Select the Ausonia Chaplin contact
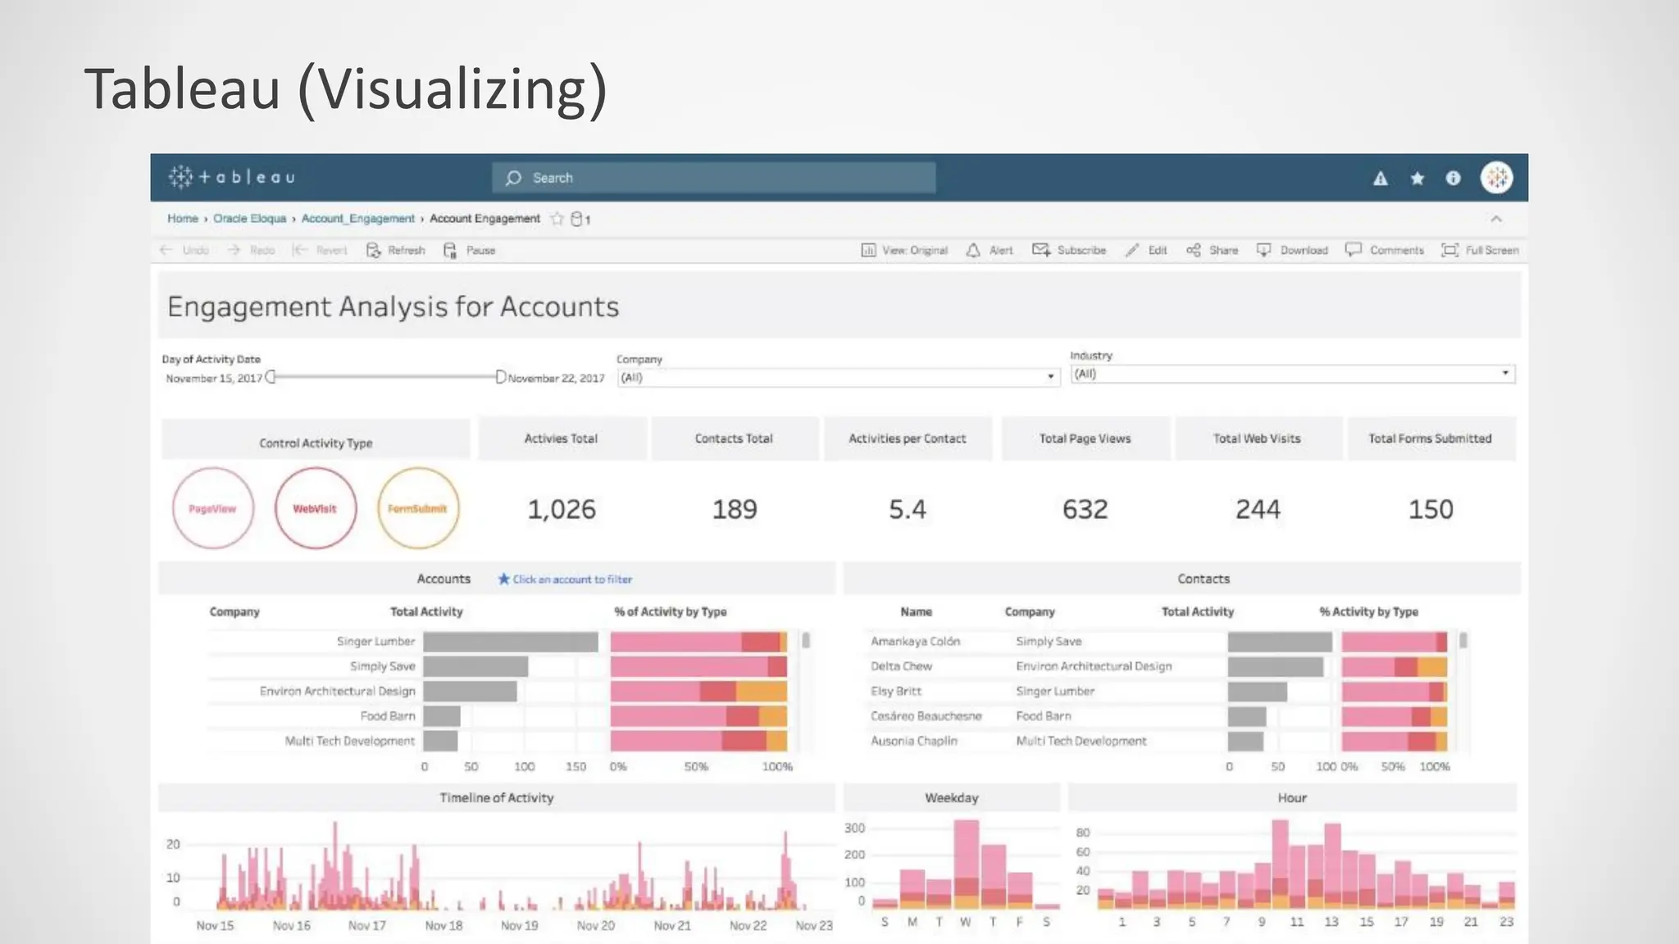The image size is (1679, 944). (x=914, y=741)
